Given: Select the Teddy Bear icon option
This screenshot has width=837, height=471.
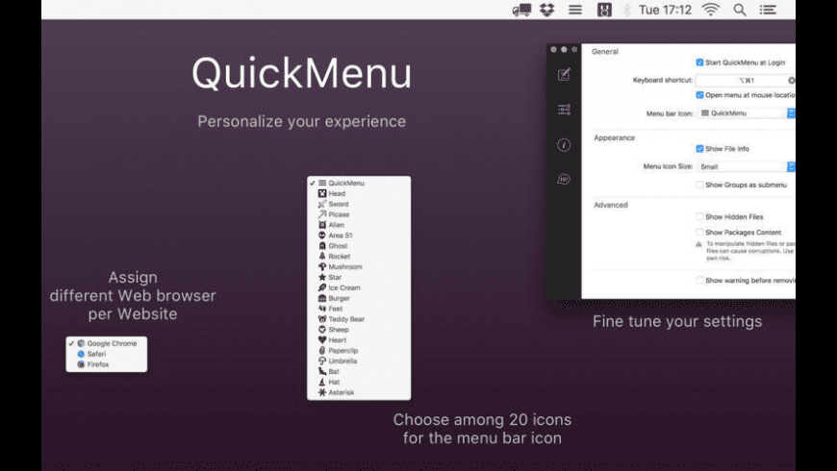Looking at the screenshot, I should pos(359,319).
